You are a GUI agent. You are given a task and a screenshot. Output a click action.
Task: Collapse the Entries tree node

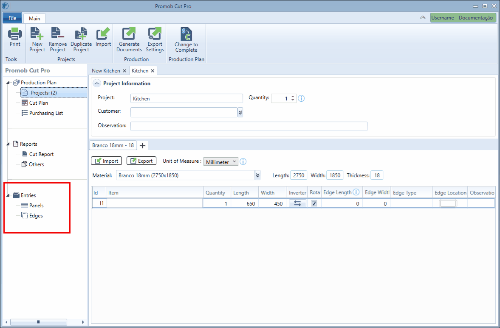tap(8, 195)
